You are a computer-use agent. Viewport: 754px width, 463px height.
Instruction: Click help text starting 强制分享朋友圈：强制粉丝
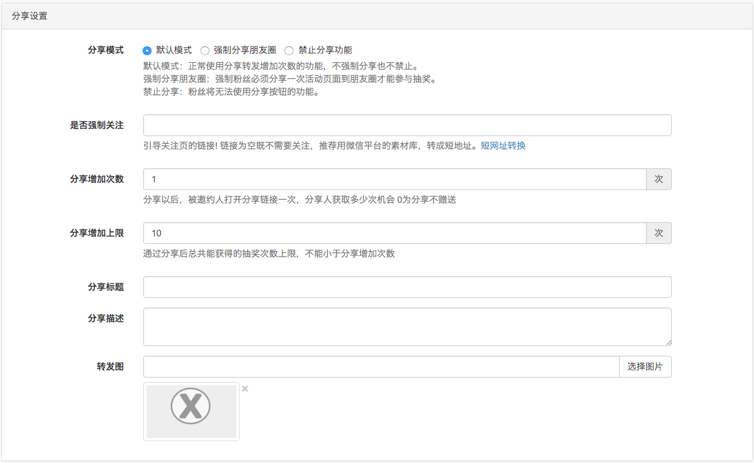292,79
